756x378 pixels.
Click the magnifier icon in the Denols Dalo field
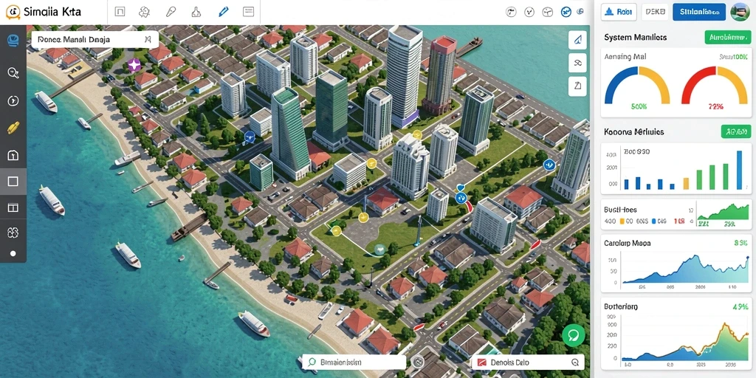[574, 362]
